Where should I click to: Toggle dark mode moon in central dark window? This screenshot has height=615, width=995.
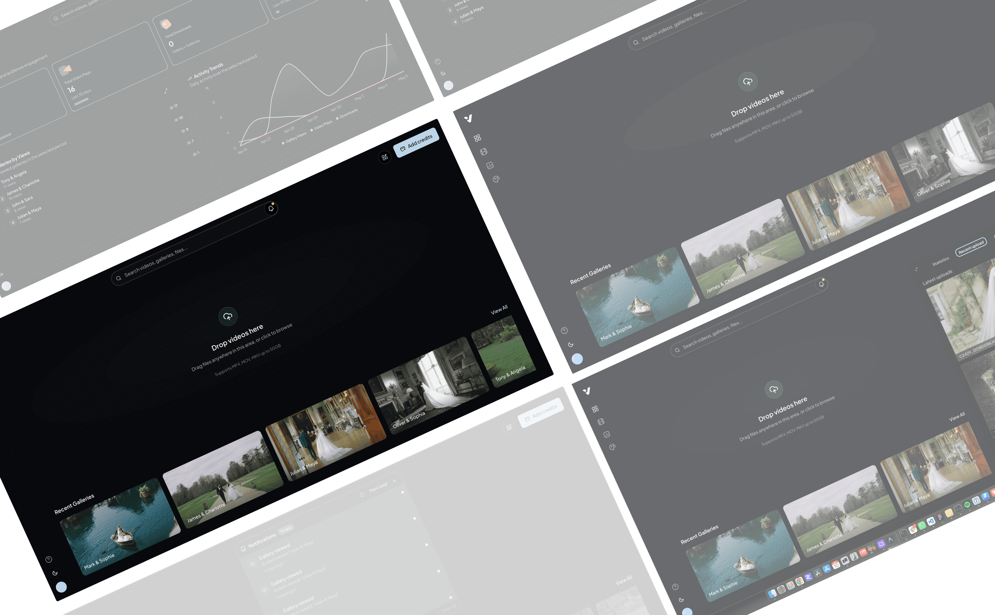[55, 573]
